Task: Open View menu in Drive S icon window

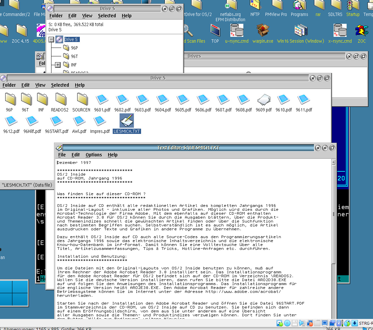Action: click(x=40, y=85)
